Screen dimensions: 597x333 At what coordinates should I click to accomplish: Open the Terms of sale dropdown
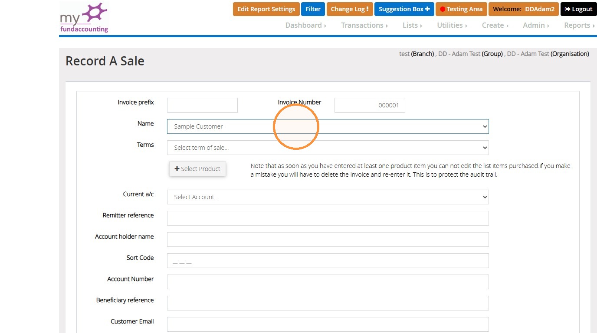tap(328, 148)
